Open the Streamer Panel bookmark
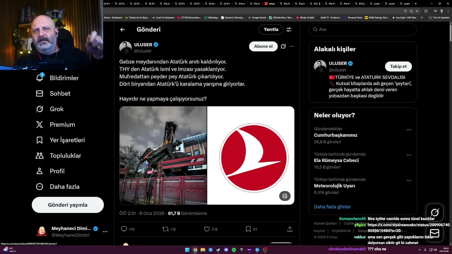This screenshot has width=452, height=254. [353, 18]
